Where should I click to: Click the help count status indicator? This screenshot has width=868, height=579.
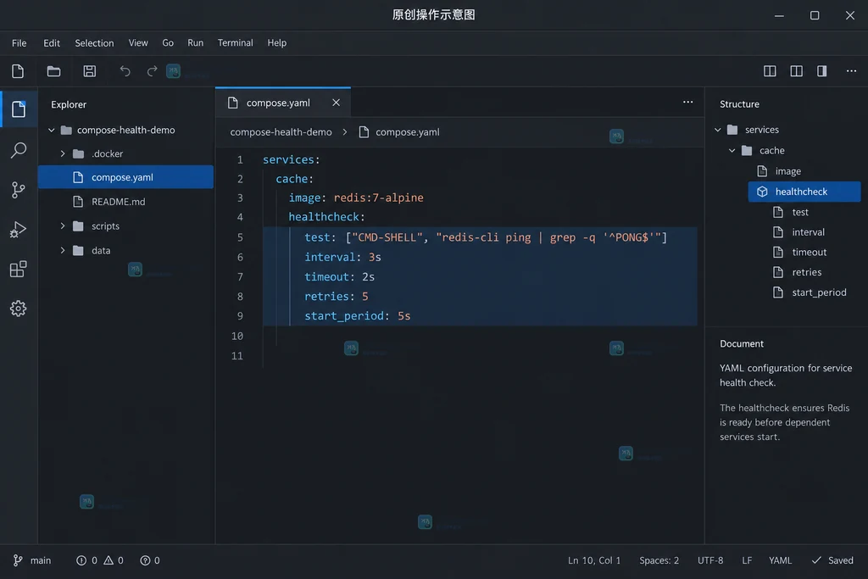(150, 560)
